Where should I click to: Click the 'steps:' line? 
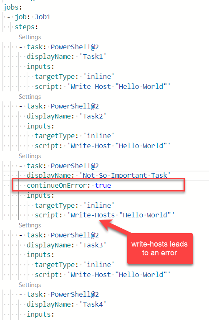[26, 27]
